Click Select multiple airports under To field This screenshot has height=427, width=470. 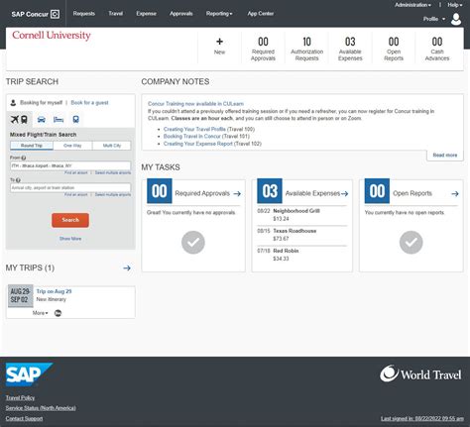click(x=113, y=195)
